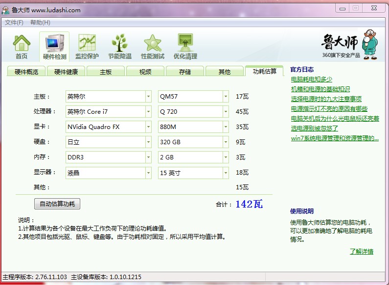Open the 电源指示灯不亮的原因有哪些 link

pos(329,109)
